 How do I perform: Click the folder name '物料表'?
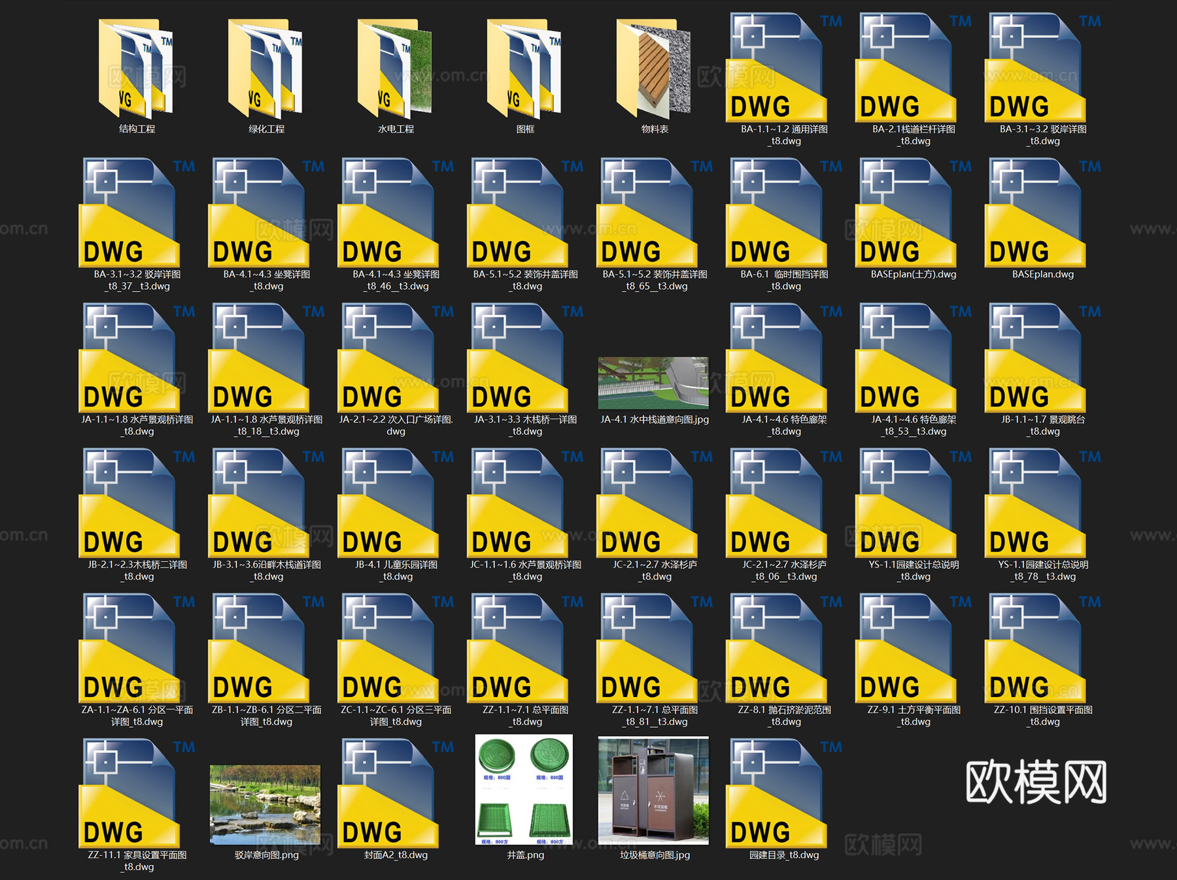coord(655,129)
